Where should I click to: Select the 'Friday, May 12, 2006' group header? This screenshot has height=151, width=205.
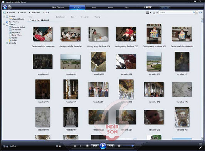(x=39, y=20)
